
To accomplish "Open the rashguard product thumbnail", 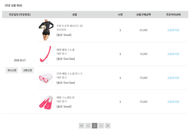I will click(46, 30).
